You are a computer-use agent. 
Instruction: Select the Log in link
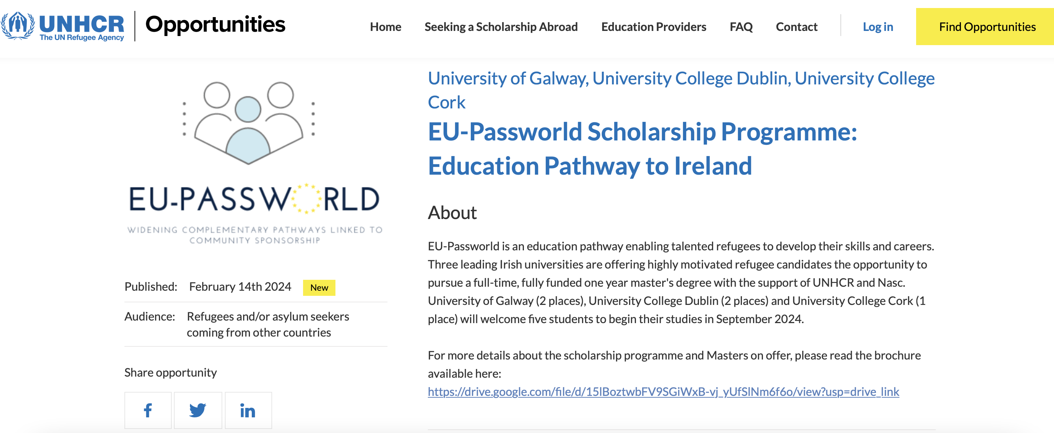point(877,27)
